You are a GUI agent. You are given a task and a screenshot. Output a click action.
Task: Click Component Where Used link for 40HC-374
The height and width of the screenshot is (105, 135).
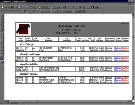point(109,48)
